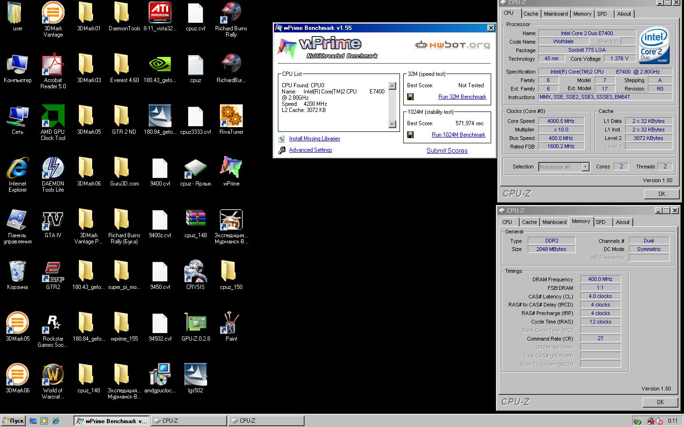
Task: Open the lgs502 desktop icon
Action: (196, 379)
